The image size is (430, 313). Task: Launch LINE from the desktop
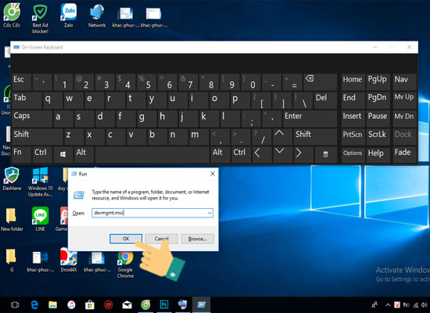(41, 219)
